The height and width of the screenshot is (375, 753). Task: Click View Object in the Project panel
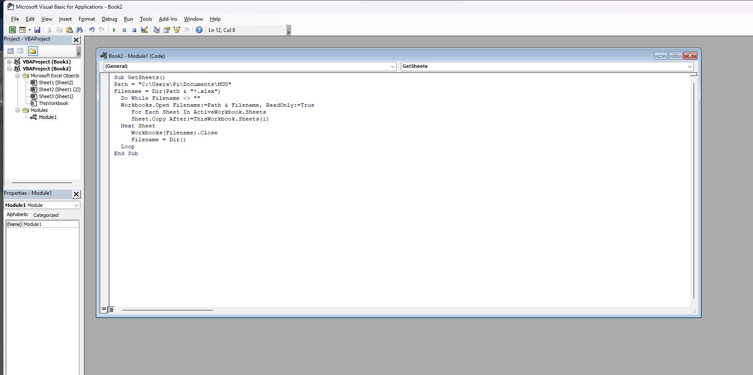click(20, 51)
